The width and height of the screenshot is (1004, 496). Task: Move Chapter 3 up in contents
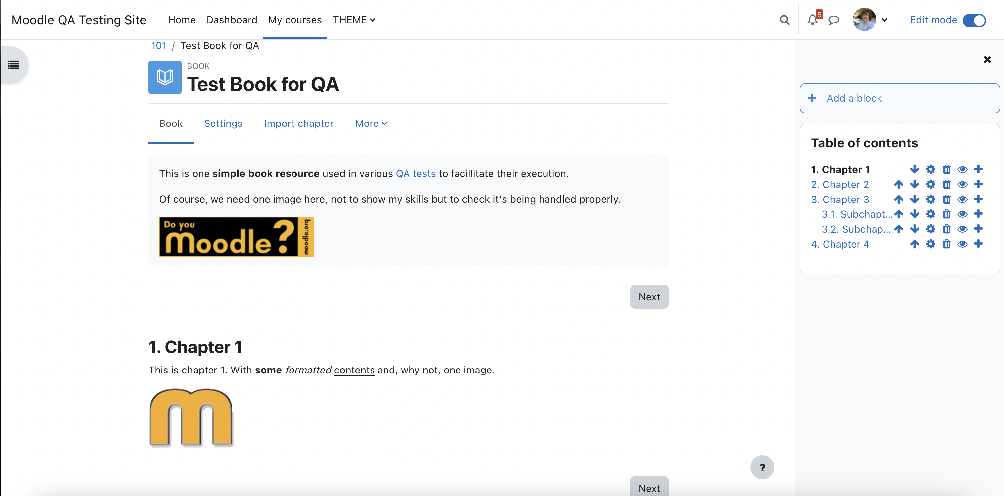pos(898,199)
